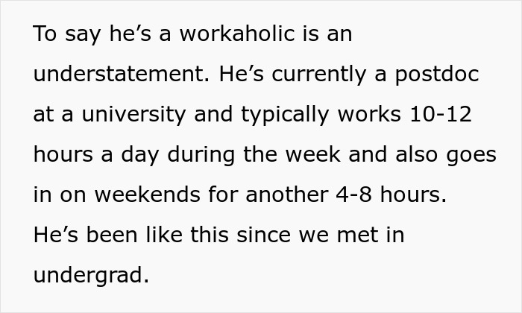The width and height of the screenshot is (522, 313).
Task: Click the word "another"
Action: click(x=284, y=195)
